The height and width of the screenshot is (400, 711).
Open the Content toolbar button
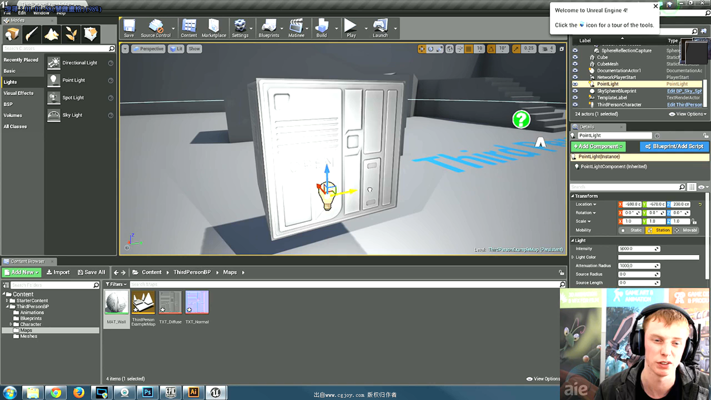tap(189, 28)
